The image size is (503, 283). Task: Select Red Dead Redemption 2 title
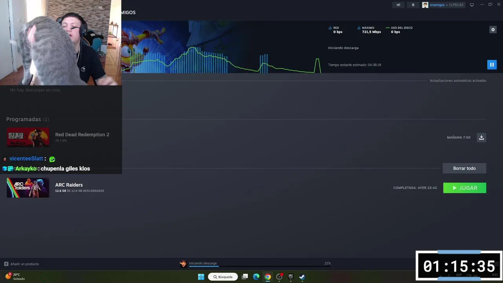click(x=82, y=134)
